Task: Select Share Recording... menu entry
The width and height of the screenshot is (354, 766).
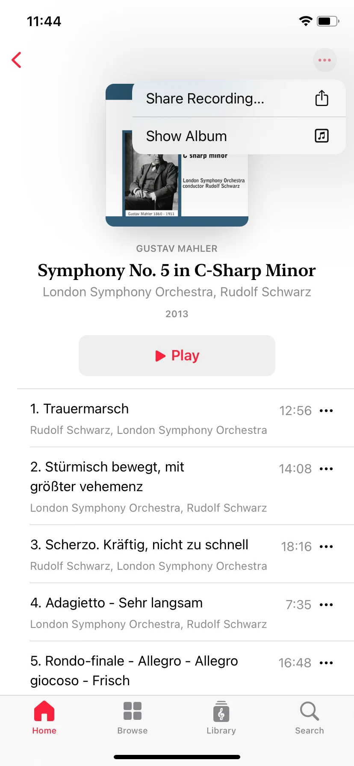Action: [x=239, y=98]
